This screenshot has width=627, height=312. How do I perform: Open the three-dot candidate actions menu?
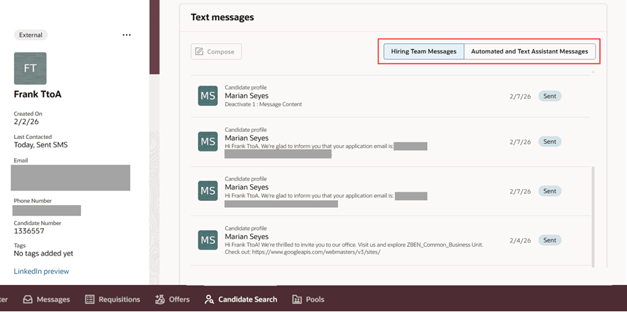click(126, 35)
